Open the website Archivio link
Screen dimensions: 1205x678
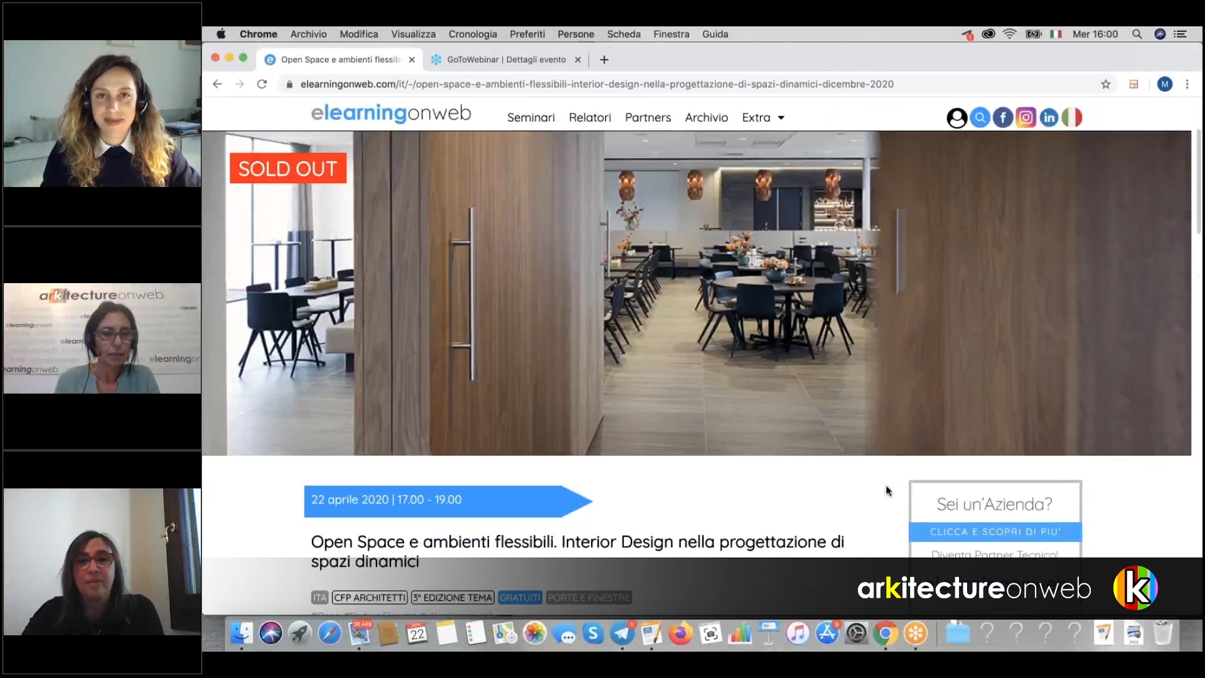click(706, 117)
